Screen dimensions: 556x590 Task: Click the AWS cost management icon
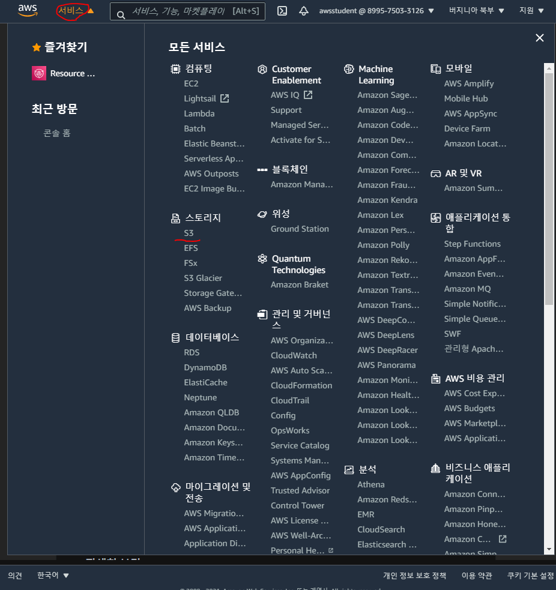click(x=435, y=379)
